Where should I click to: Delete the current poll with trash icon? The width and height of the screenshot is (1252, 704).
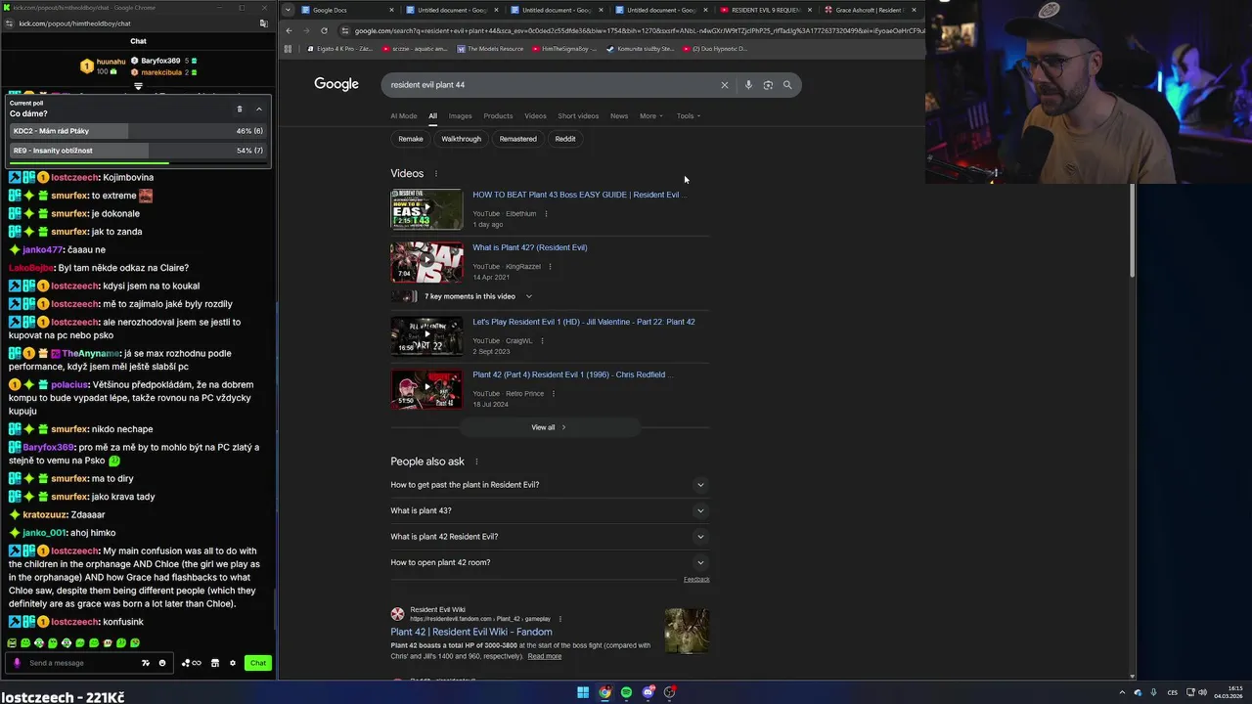240,109
